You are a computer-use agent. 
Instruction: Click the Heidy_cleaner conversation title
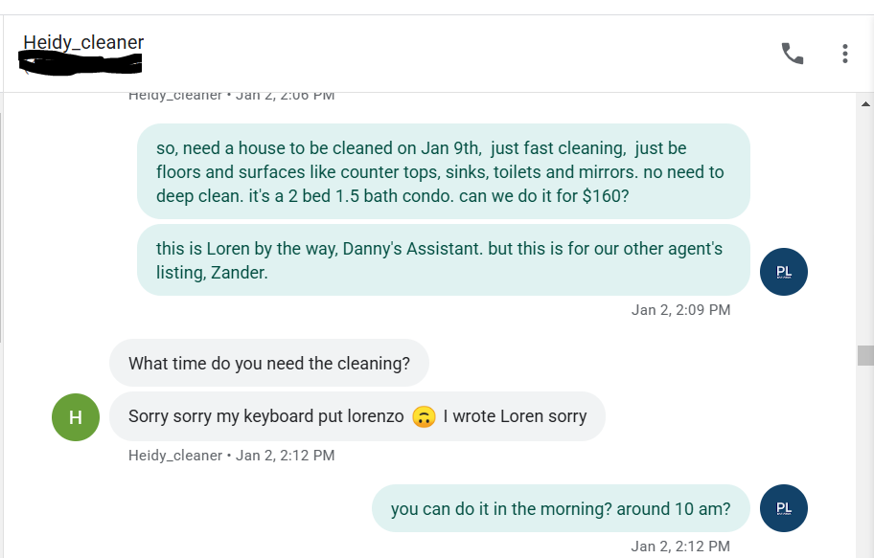pos(83,42)
